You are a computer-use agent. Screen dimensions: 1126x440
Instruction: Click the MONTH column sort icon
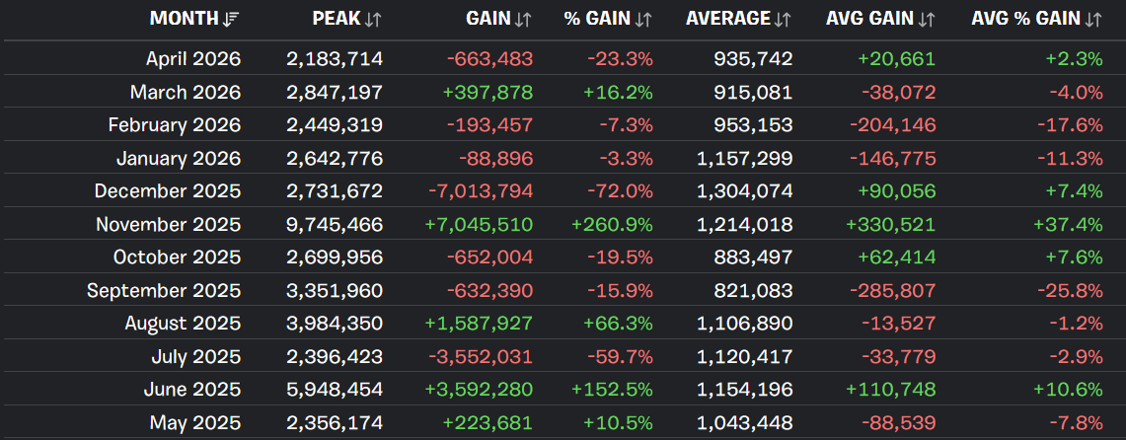point(231,20)
